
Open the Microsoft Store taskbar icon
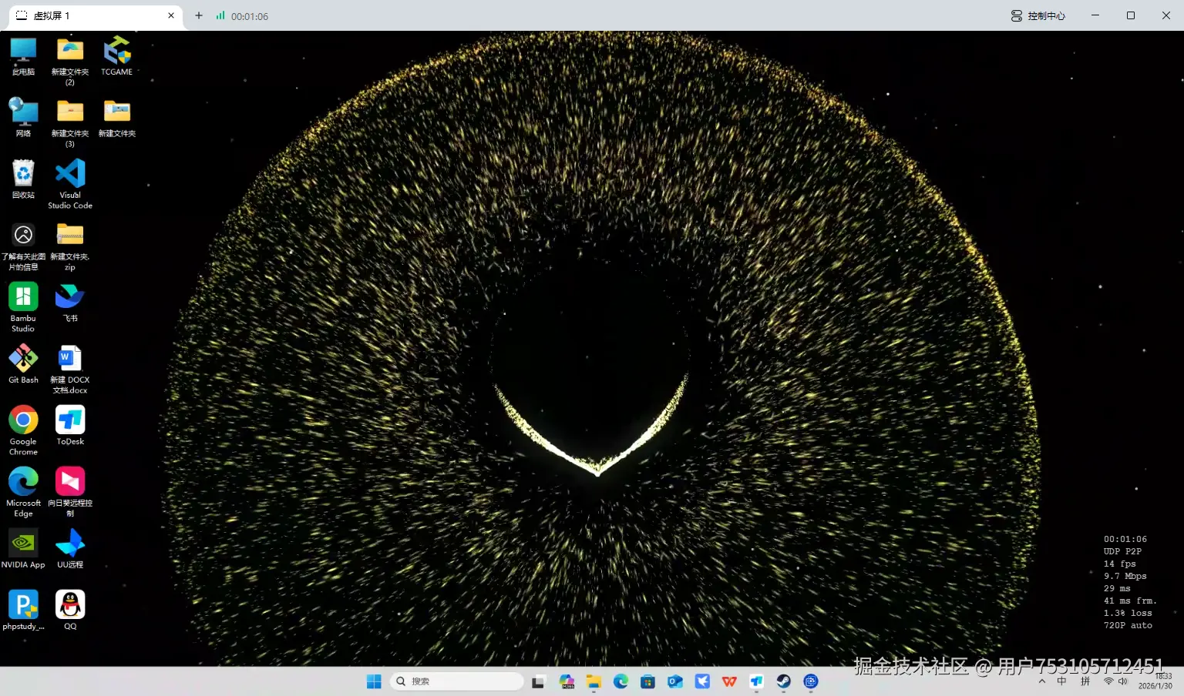[647, 681]
